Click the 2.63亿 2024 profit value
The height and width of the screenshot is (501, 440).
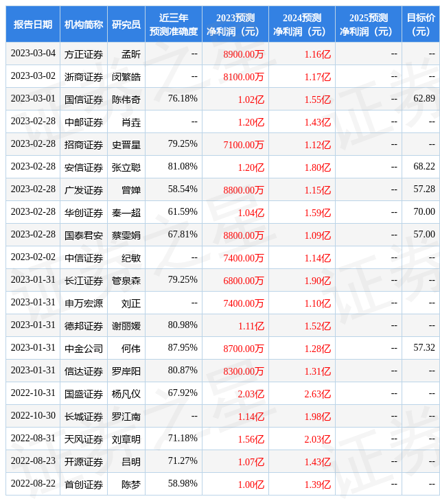coord(318,395)
